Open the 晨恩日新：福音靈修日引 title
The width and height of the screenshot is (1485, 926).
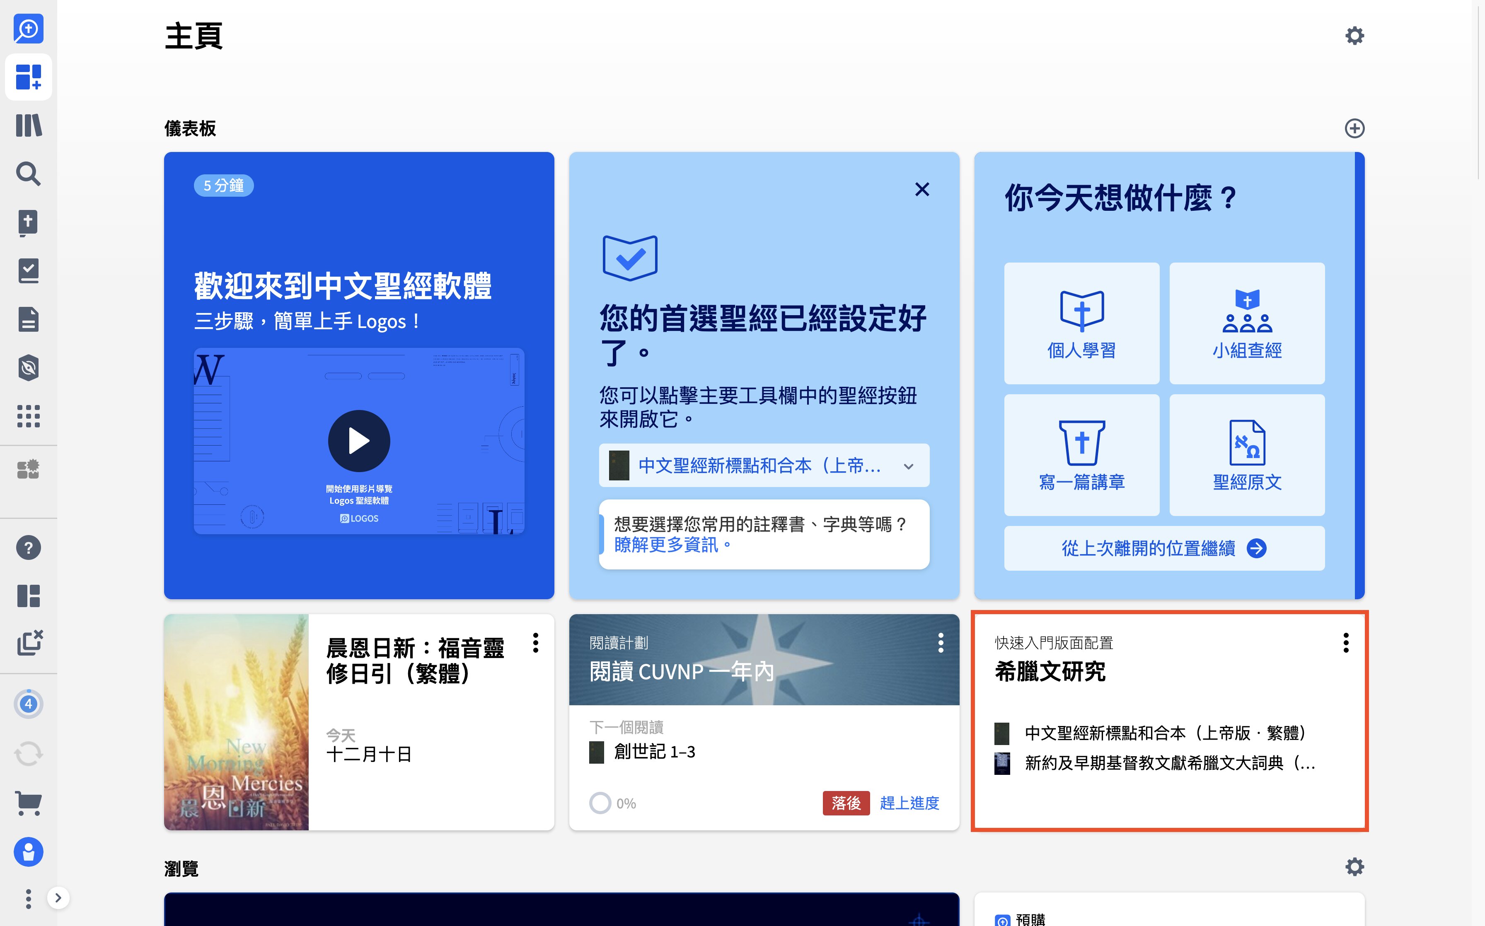point(415,660)
